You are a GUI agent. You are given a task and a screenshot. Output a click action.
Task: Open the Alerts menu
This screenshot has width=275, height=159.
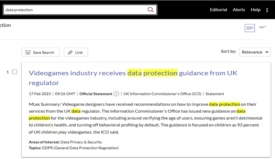click(x=239, y=10)
